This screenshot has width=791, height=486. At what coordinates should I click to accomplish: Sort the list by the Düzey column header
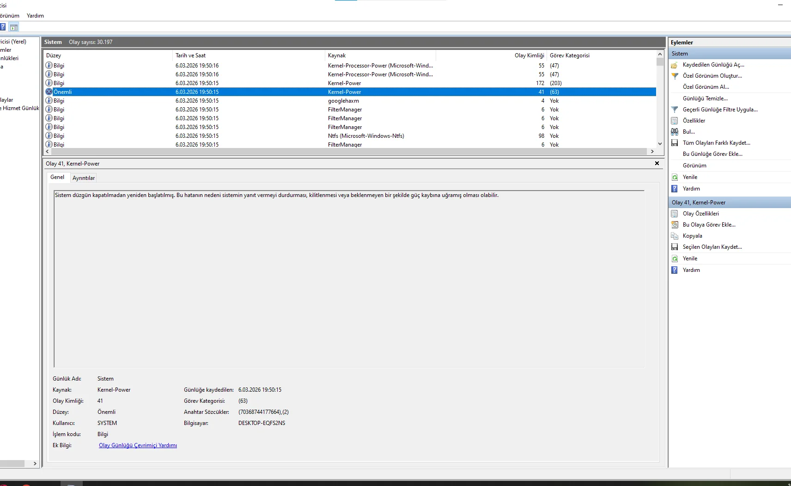(x=108, y=55)
